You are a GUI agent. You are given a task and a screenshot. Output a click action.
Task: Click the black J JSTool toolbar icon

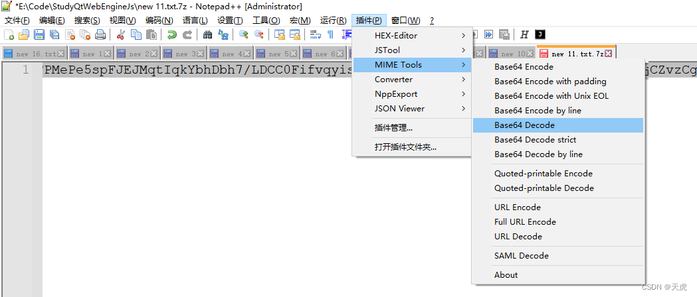tap(540, 34)
